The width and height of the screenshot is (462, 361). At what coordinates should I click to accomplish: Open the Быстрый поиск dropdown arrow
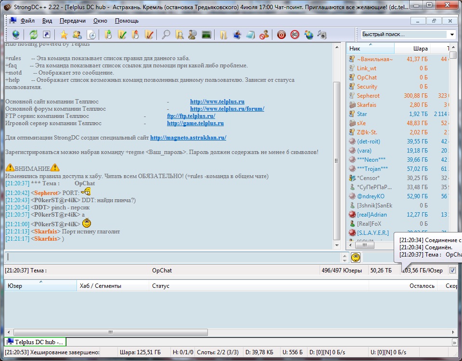(x=452, y=35)
